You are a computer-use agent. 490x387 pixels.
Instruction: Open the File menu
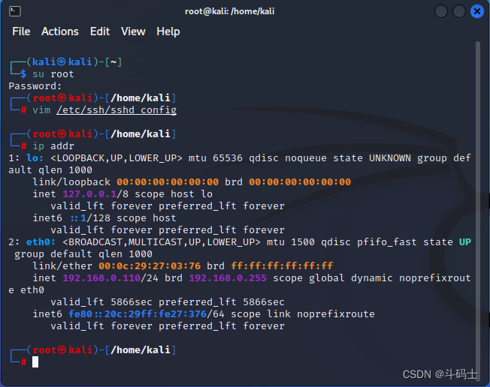pos(21,31)
